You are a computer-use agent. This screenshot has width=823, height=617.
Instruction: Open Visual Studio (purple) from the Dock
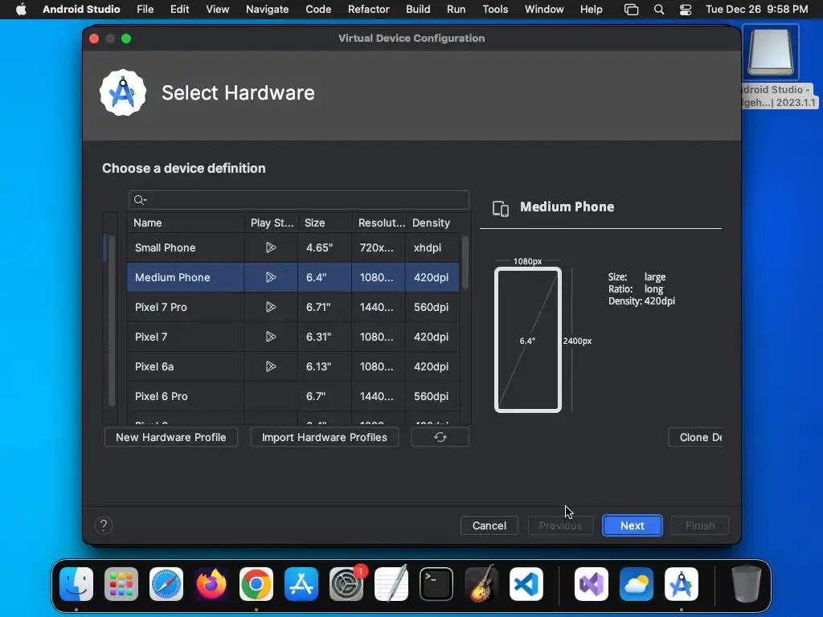[592, 584]
